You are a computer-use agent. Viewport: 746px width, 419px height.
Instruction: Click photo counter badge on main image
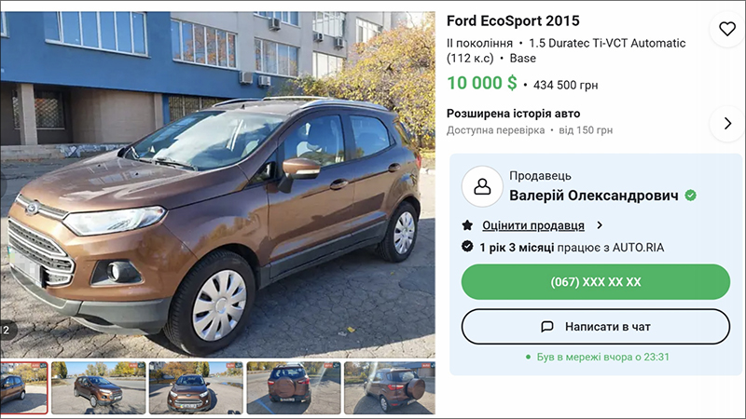pos(7,330)
